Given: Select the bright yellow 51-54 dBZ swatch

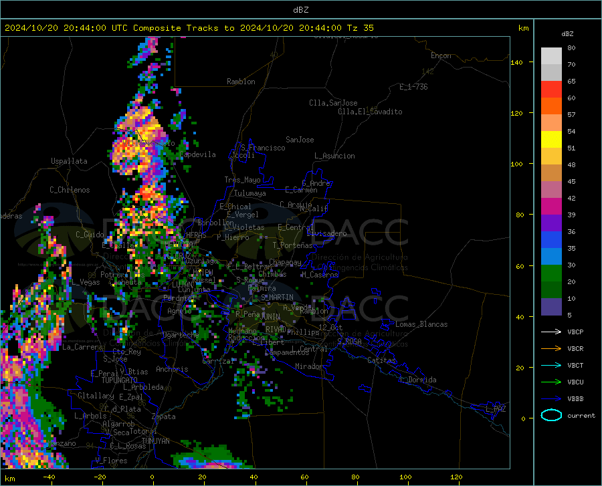Looking at the screenshot, I should (x=551, y=140).
